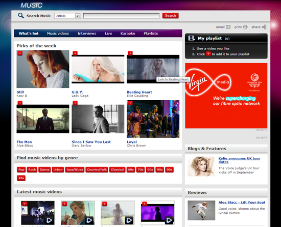The width and height of the screenshot is (281, 227).
Task: Open the Artists search type dropdown
Action: 67,16
